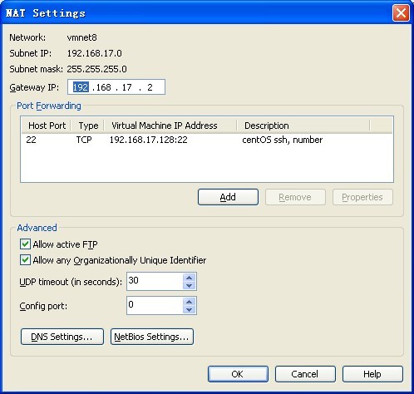Select the TCP type cell
Image resolution: width=414 pixels, height=394 pixels.
pyautogui.click(x=84, y=140)
